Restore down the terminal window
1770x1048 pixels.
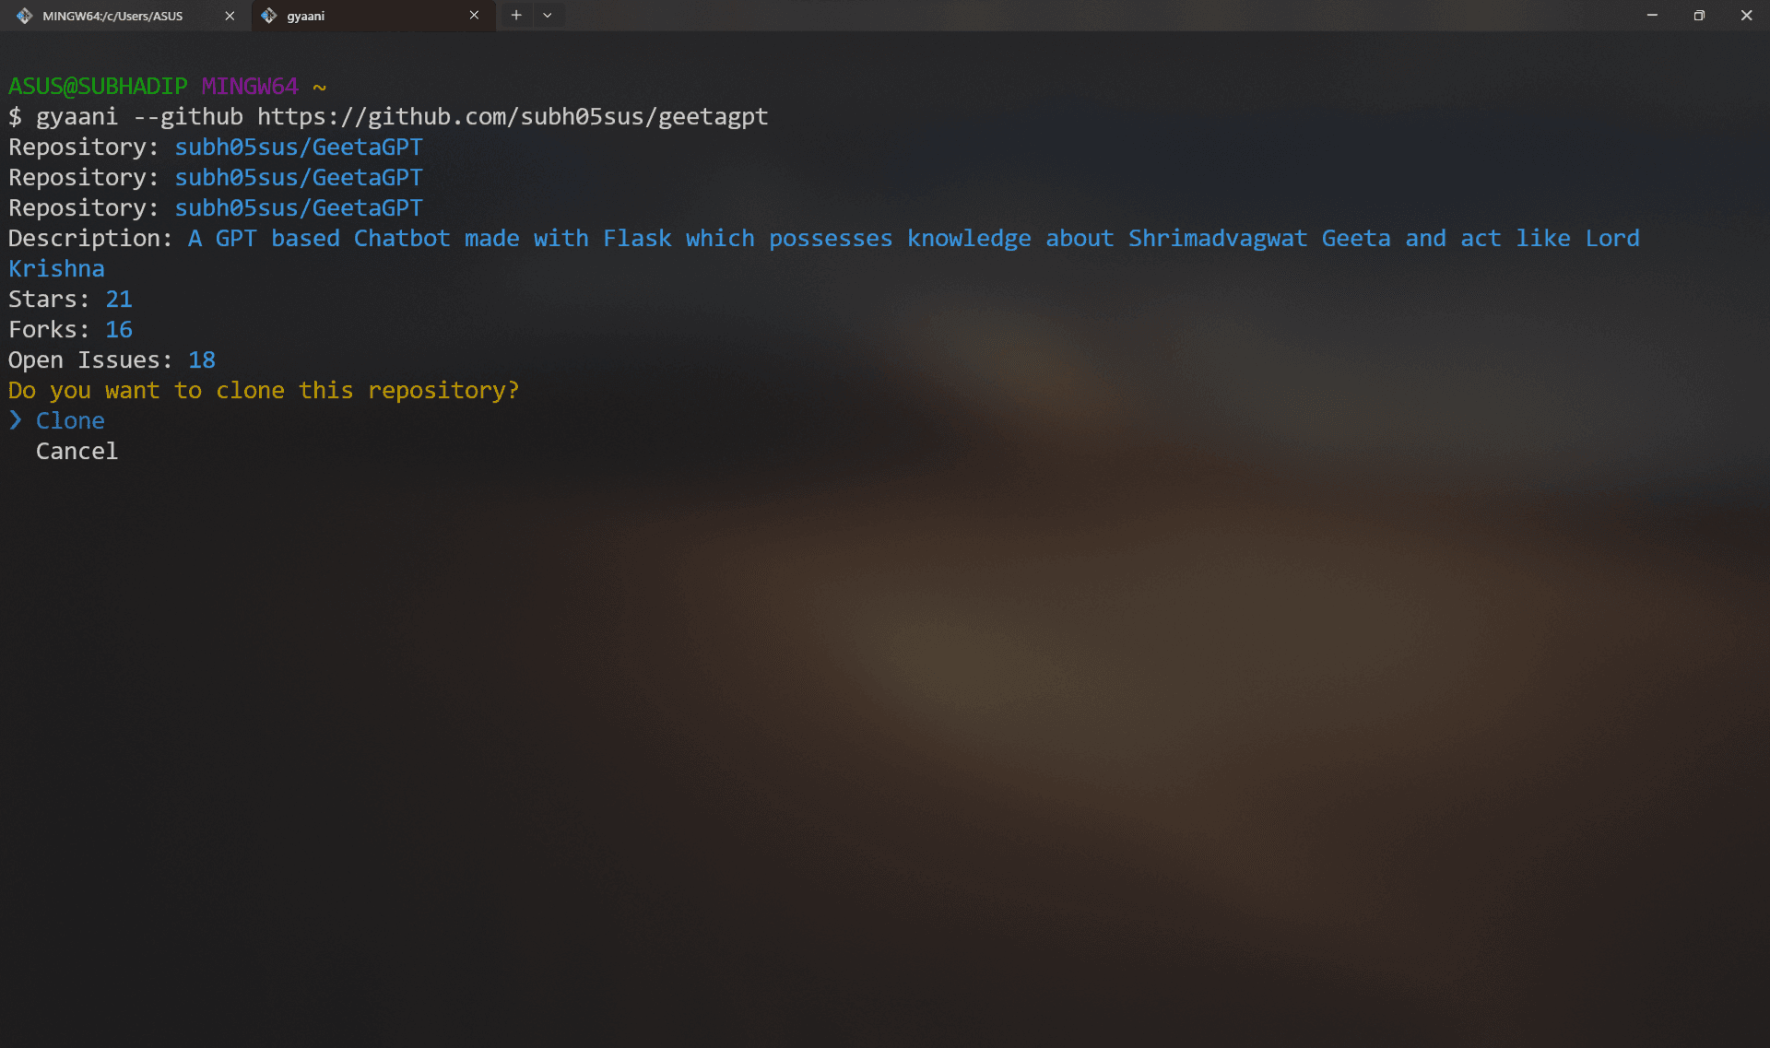[x=1699, y=16]
